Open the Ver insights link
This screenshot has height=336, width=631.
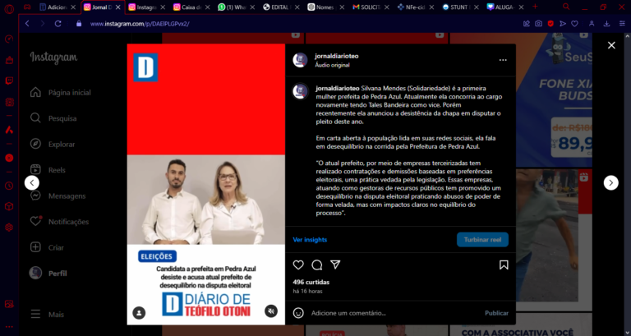click(x=309, y=239)
